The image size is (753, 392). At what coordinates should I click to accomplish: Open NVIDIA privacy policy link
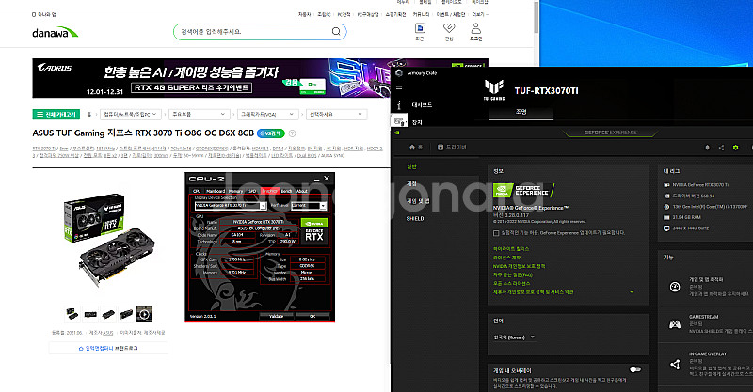click(519, 266)
